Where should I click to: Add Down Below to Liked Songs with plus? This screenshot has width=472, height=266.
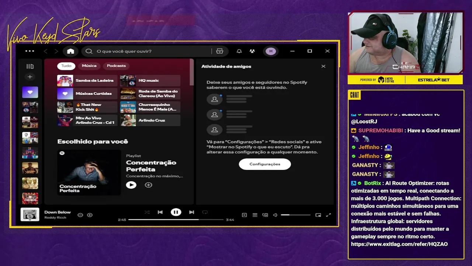pyautogui.click(x=90, y=215)
